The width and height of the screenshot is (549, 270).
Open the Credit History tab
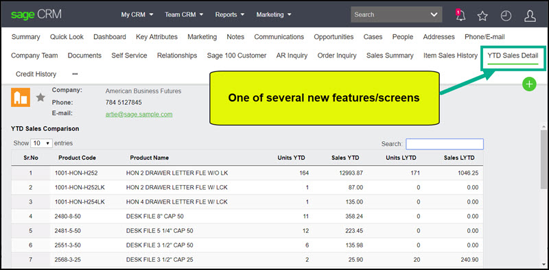(36, 74)
